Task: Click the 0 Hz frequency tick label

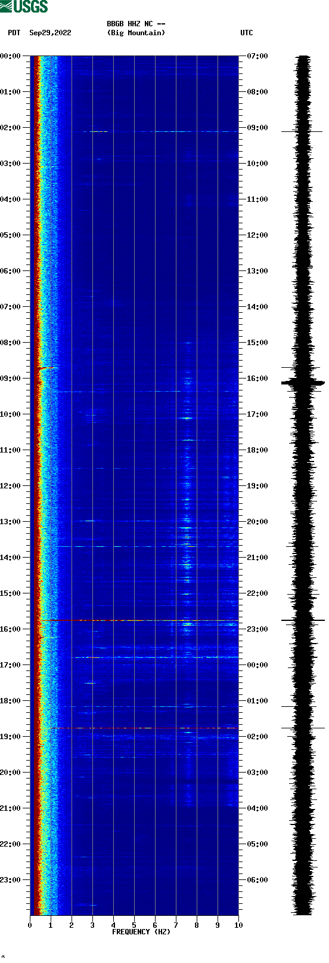Action: 30,925
